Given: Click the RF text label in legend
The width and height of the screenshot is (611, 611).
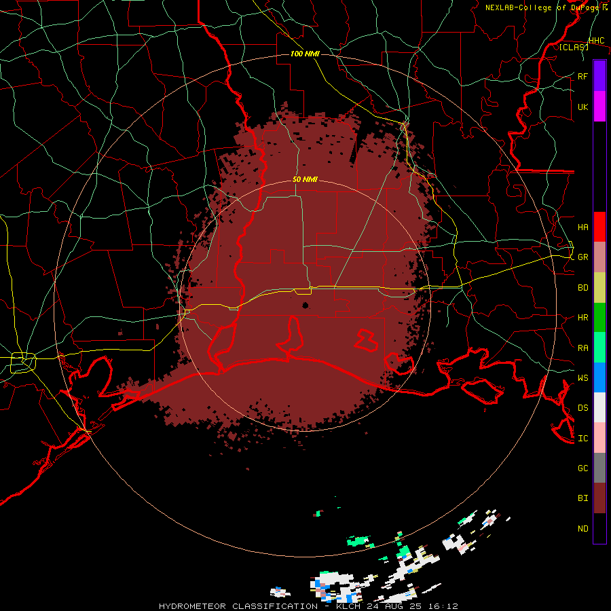Looking at the screenshot, I should [x=582, y=76].
